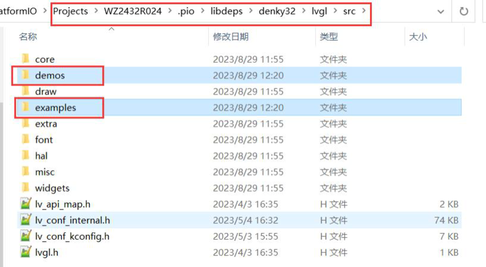This screenshot has width=486, height=267.
Task: Expand the chevron after src in path
Action: pyautogui.click(x=363, y=11)
